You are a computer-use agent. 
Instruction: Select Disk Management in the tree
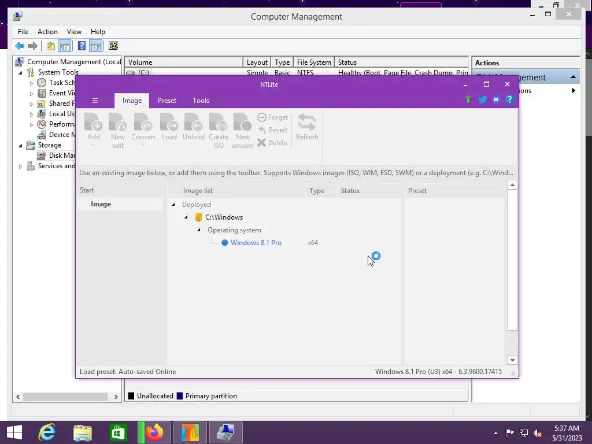(x=56, y=155)
